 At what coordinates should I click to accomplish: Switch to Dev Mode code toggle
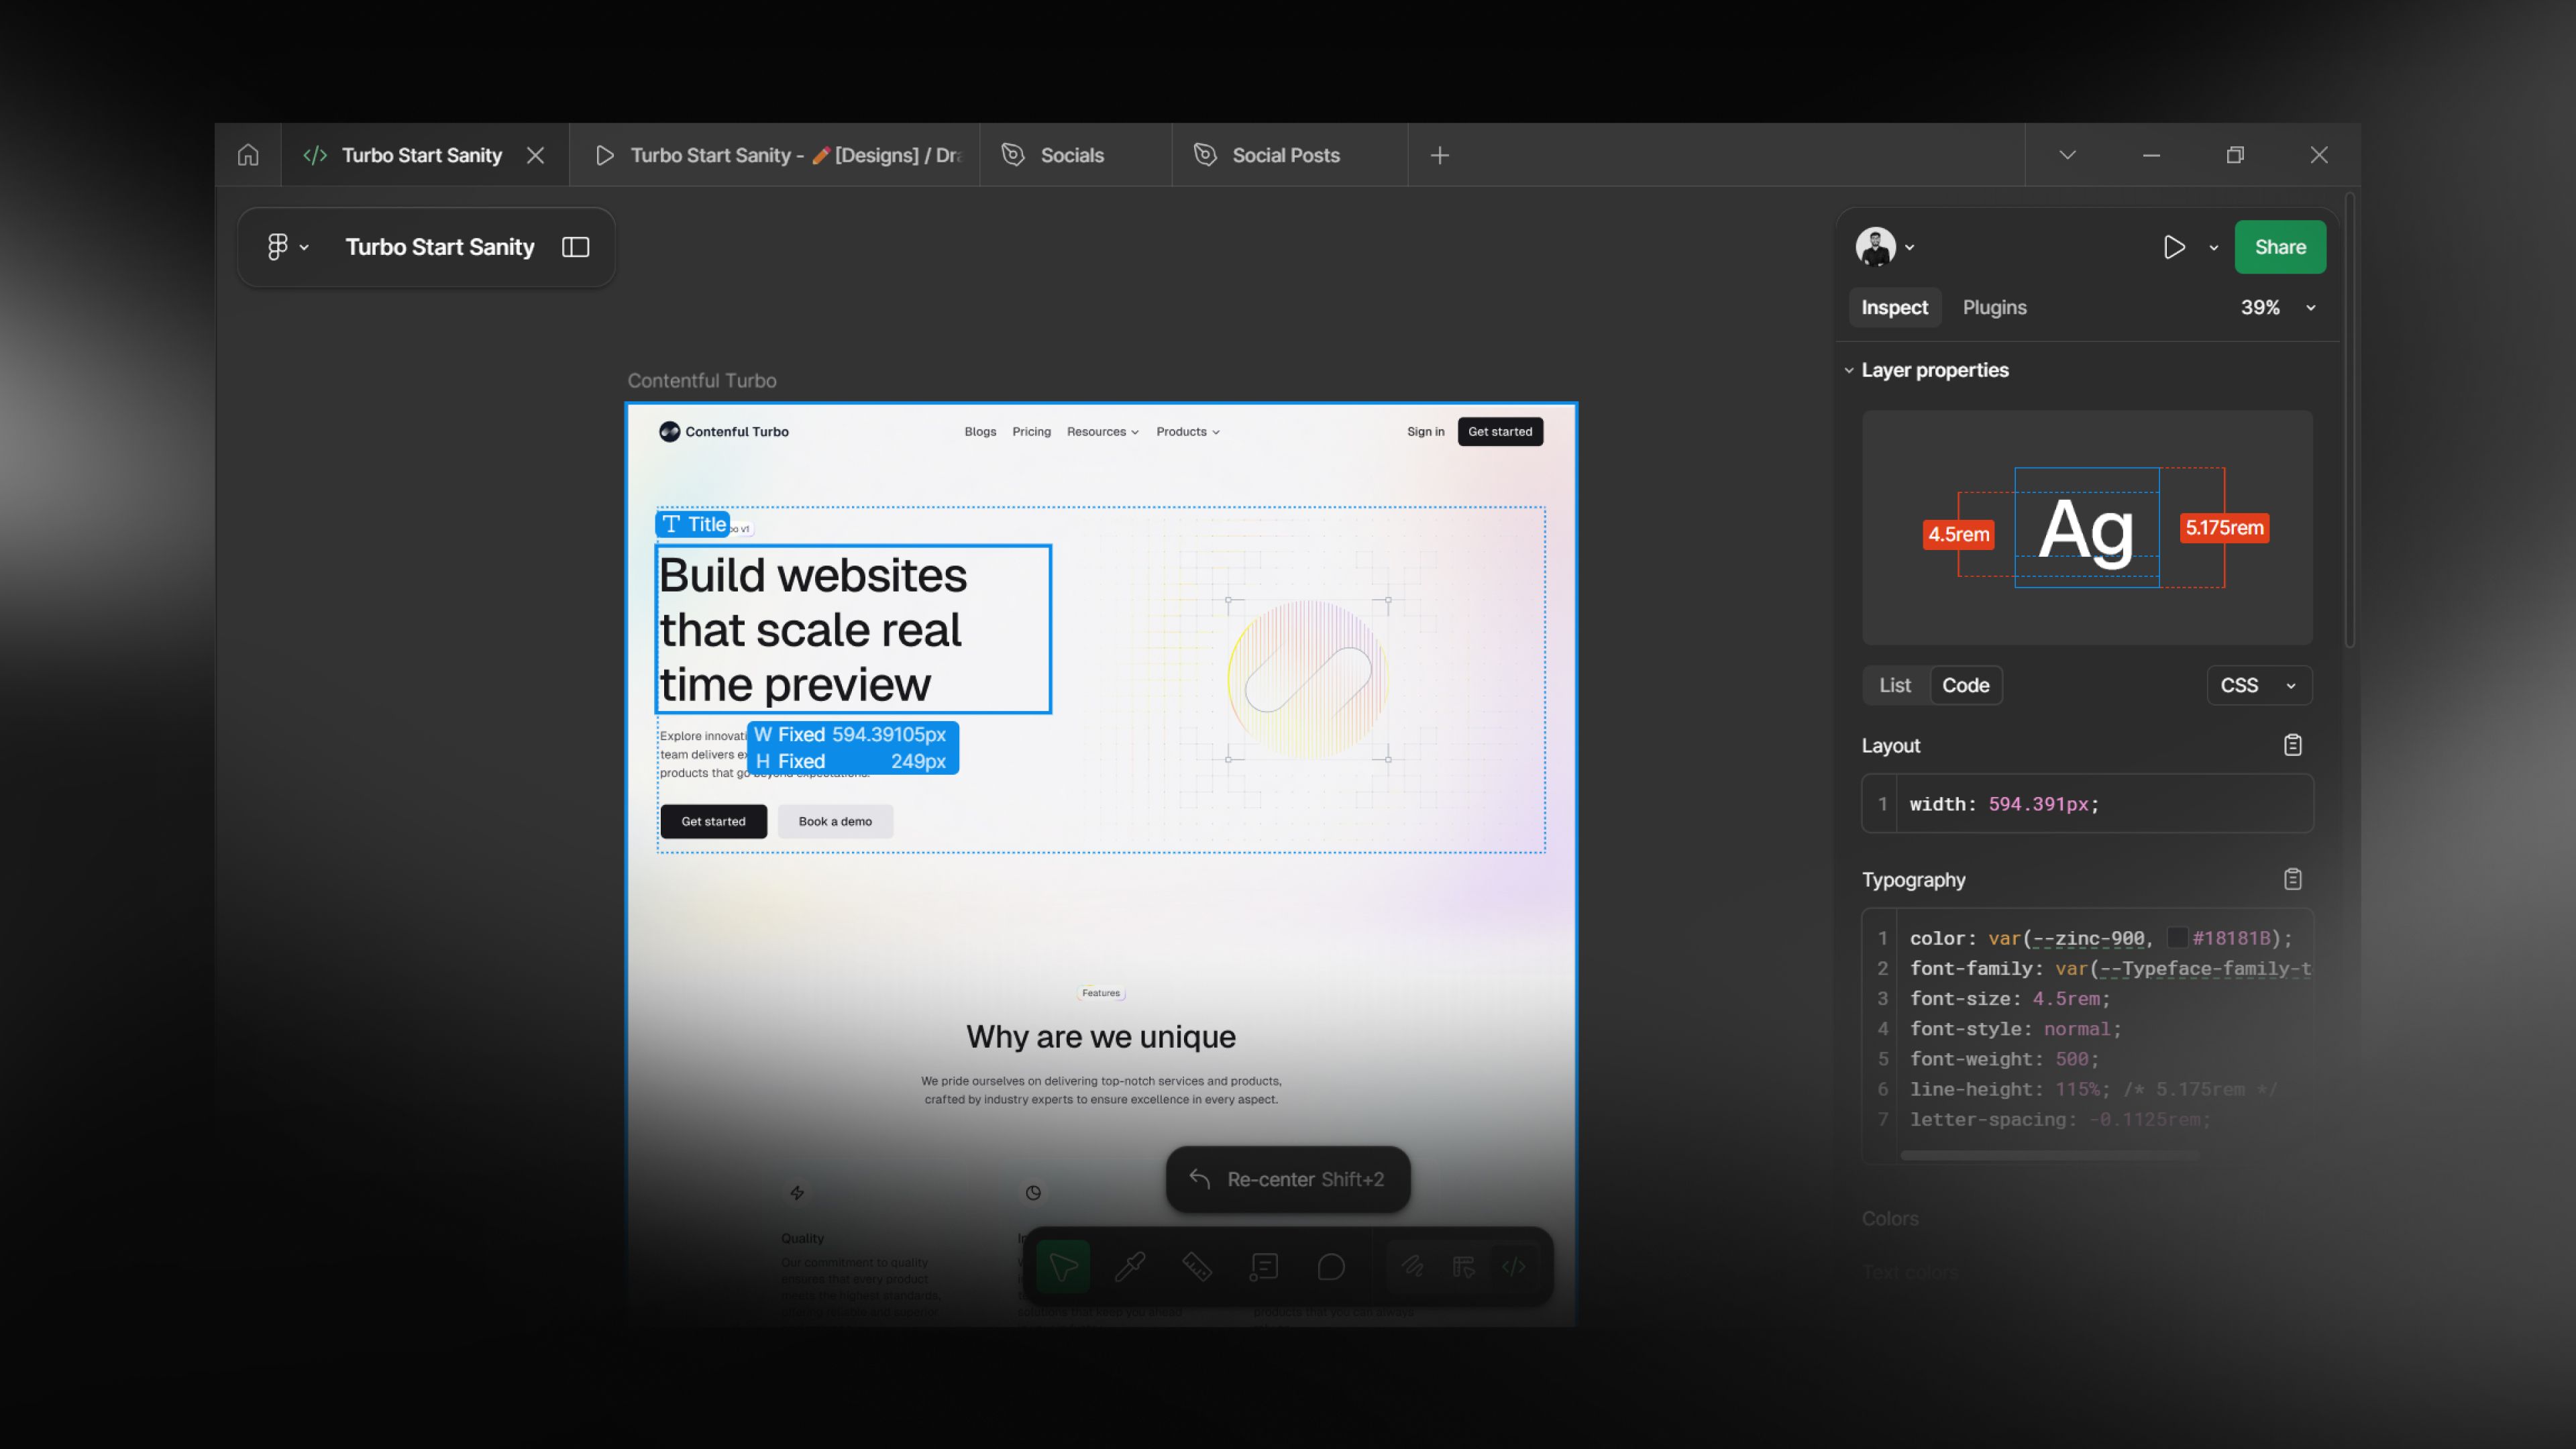[x=1514, y=1266]
